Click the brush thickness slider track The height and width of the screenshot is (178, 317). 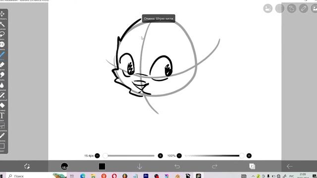[x=130, y=156]
